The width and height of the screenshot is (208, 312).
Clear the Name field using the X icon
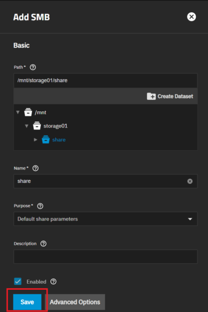point(190,181)
